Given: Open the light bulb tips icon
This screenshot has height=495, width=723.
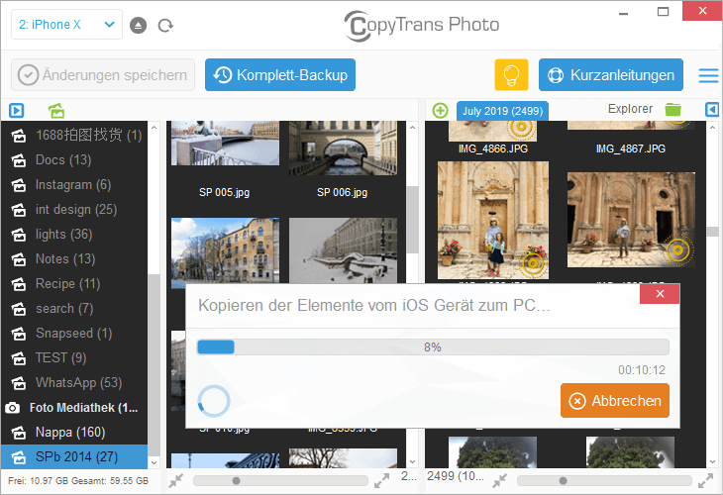Looking at the screenshot, I should 511,74.
